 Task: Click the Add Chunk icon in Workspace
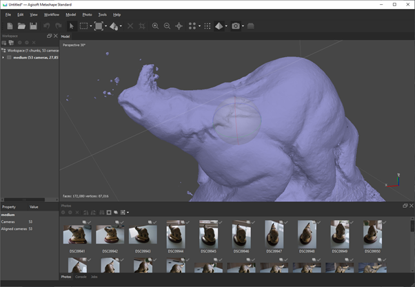[x=4, y=43]
